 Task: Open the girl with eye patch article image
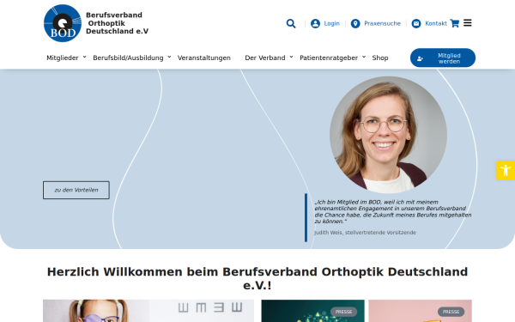click(x=148, y=311)
